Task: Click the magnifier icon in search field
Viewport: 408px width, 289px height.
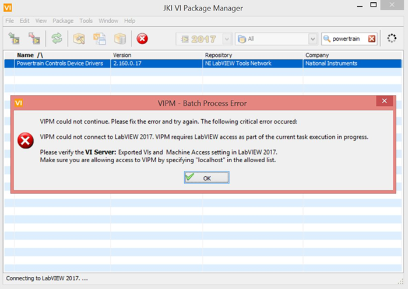Action: (x=326, y=39)
